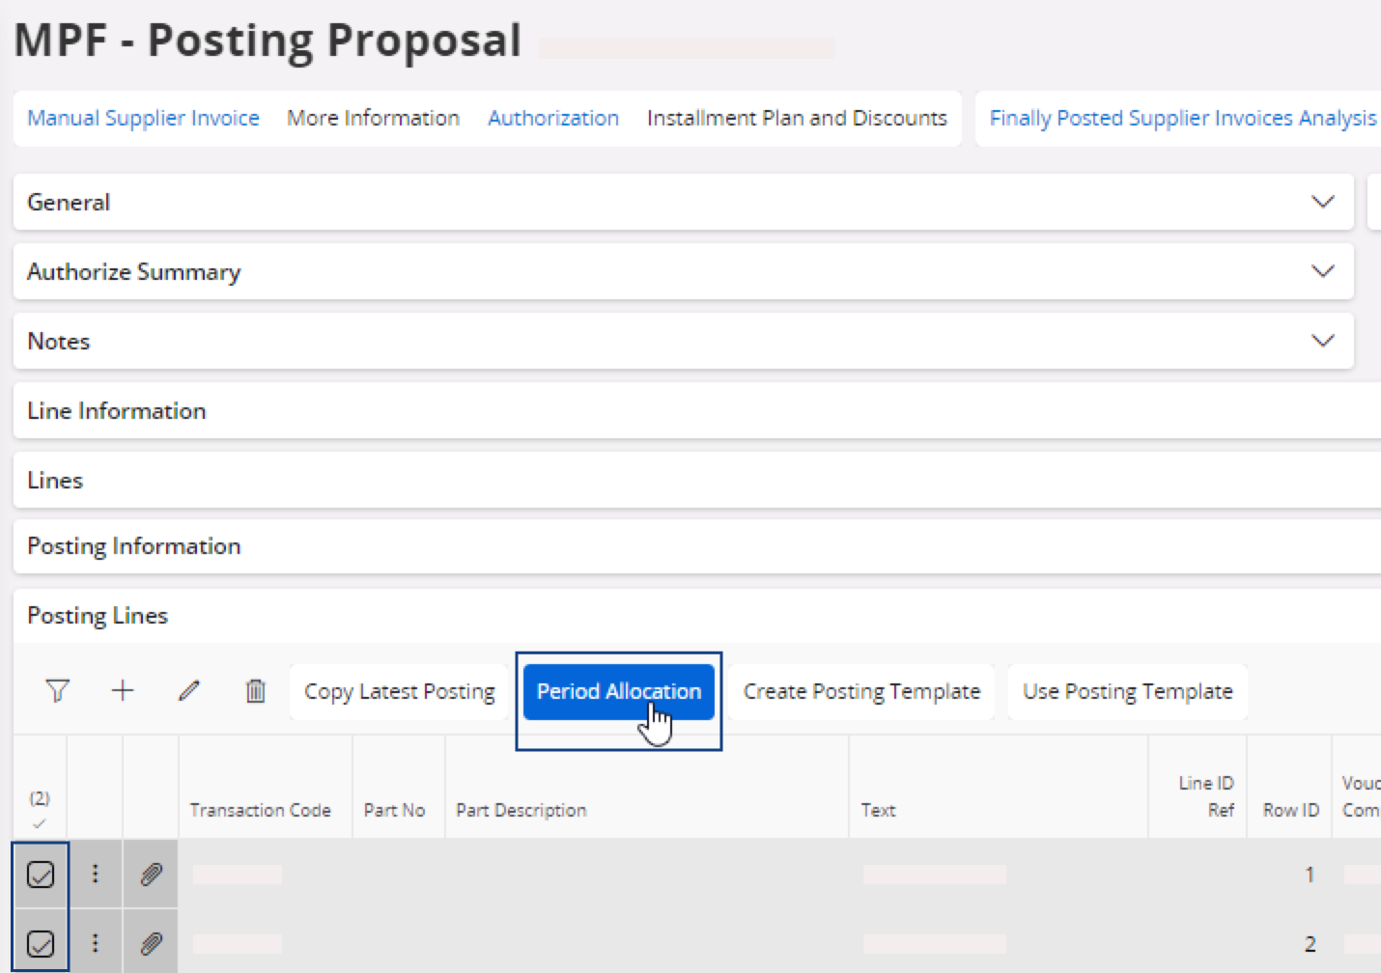Image resolution: width=1381 pixels, height=973 pixels.
Task: Click the first row's attachment paperclip
Action: [151, 875]
